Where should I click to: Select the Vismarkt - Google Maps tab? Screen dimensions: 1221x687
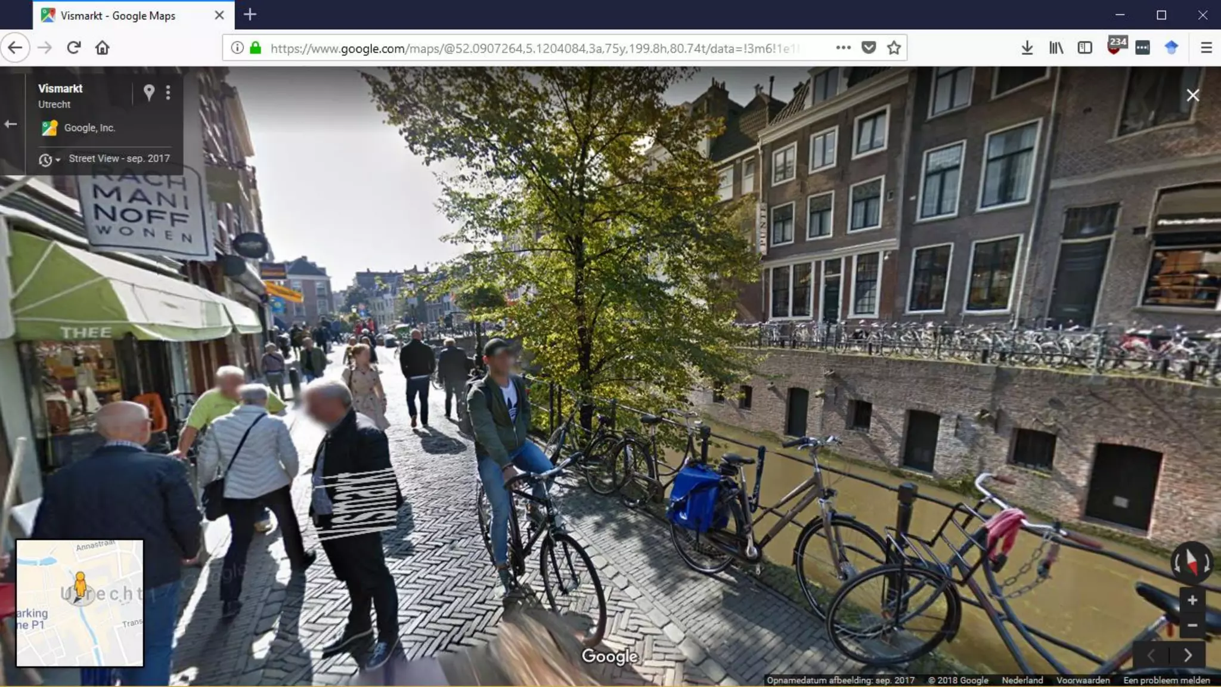(118, 16)
